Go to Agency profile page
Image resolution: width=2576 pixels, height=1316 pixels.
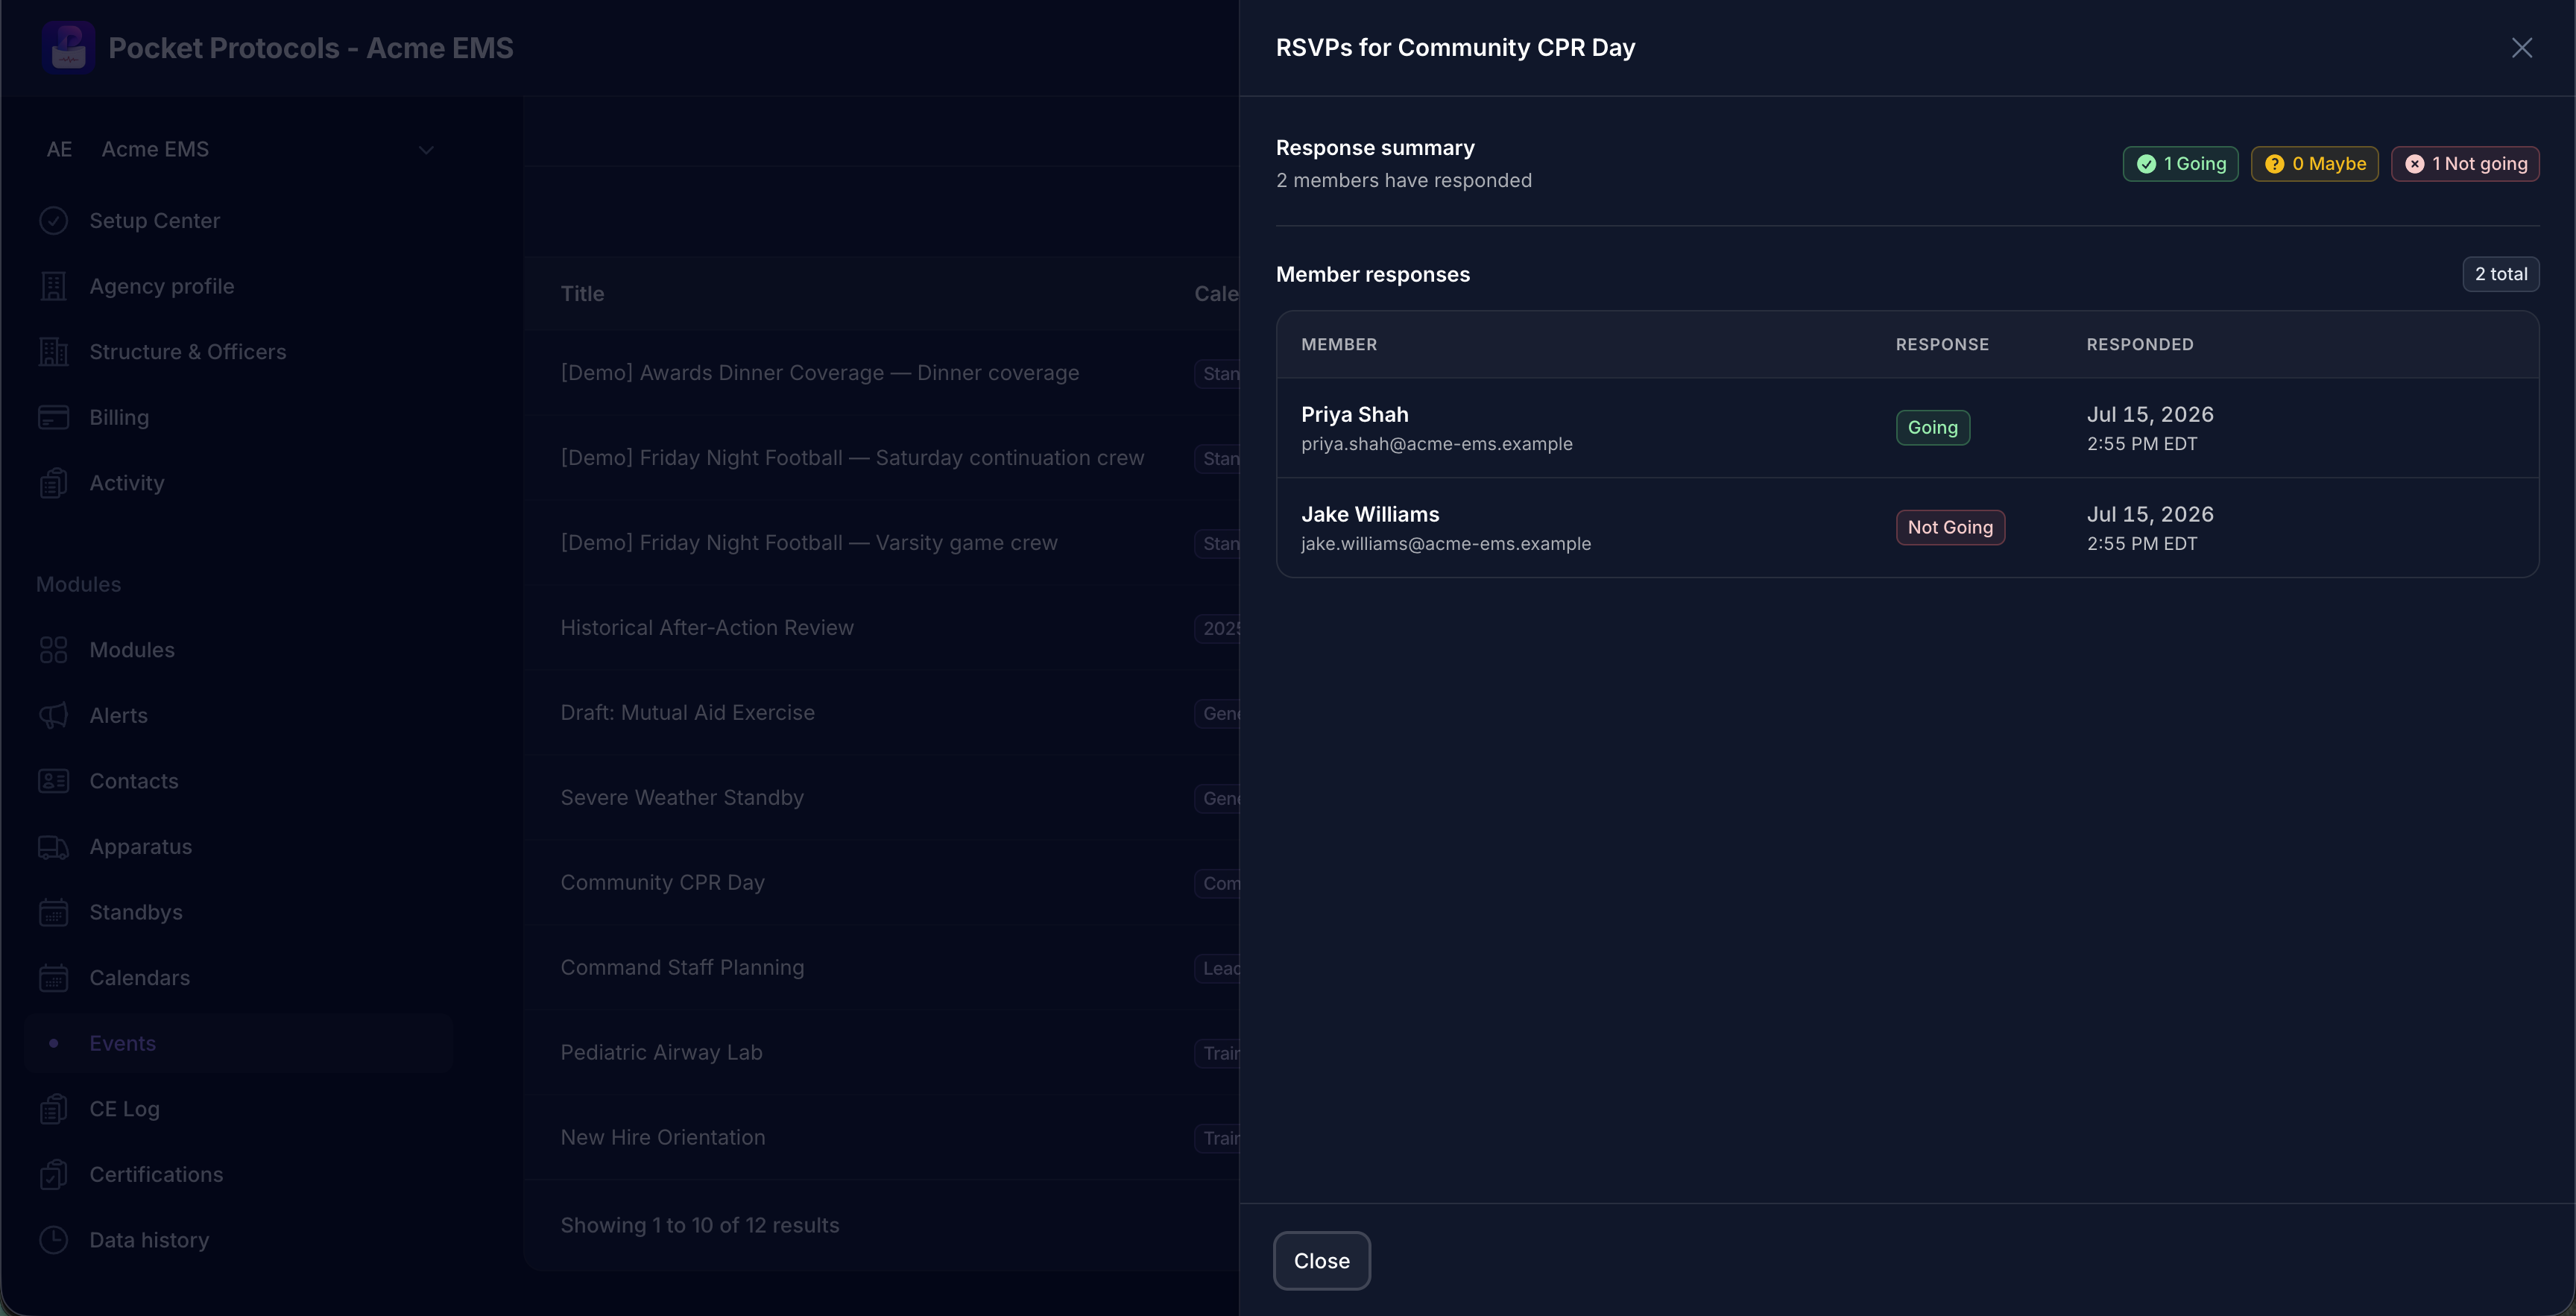(239, 286)
